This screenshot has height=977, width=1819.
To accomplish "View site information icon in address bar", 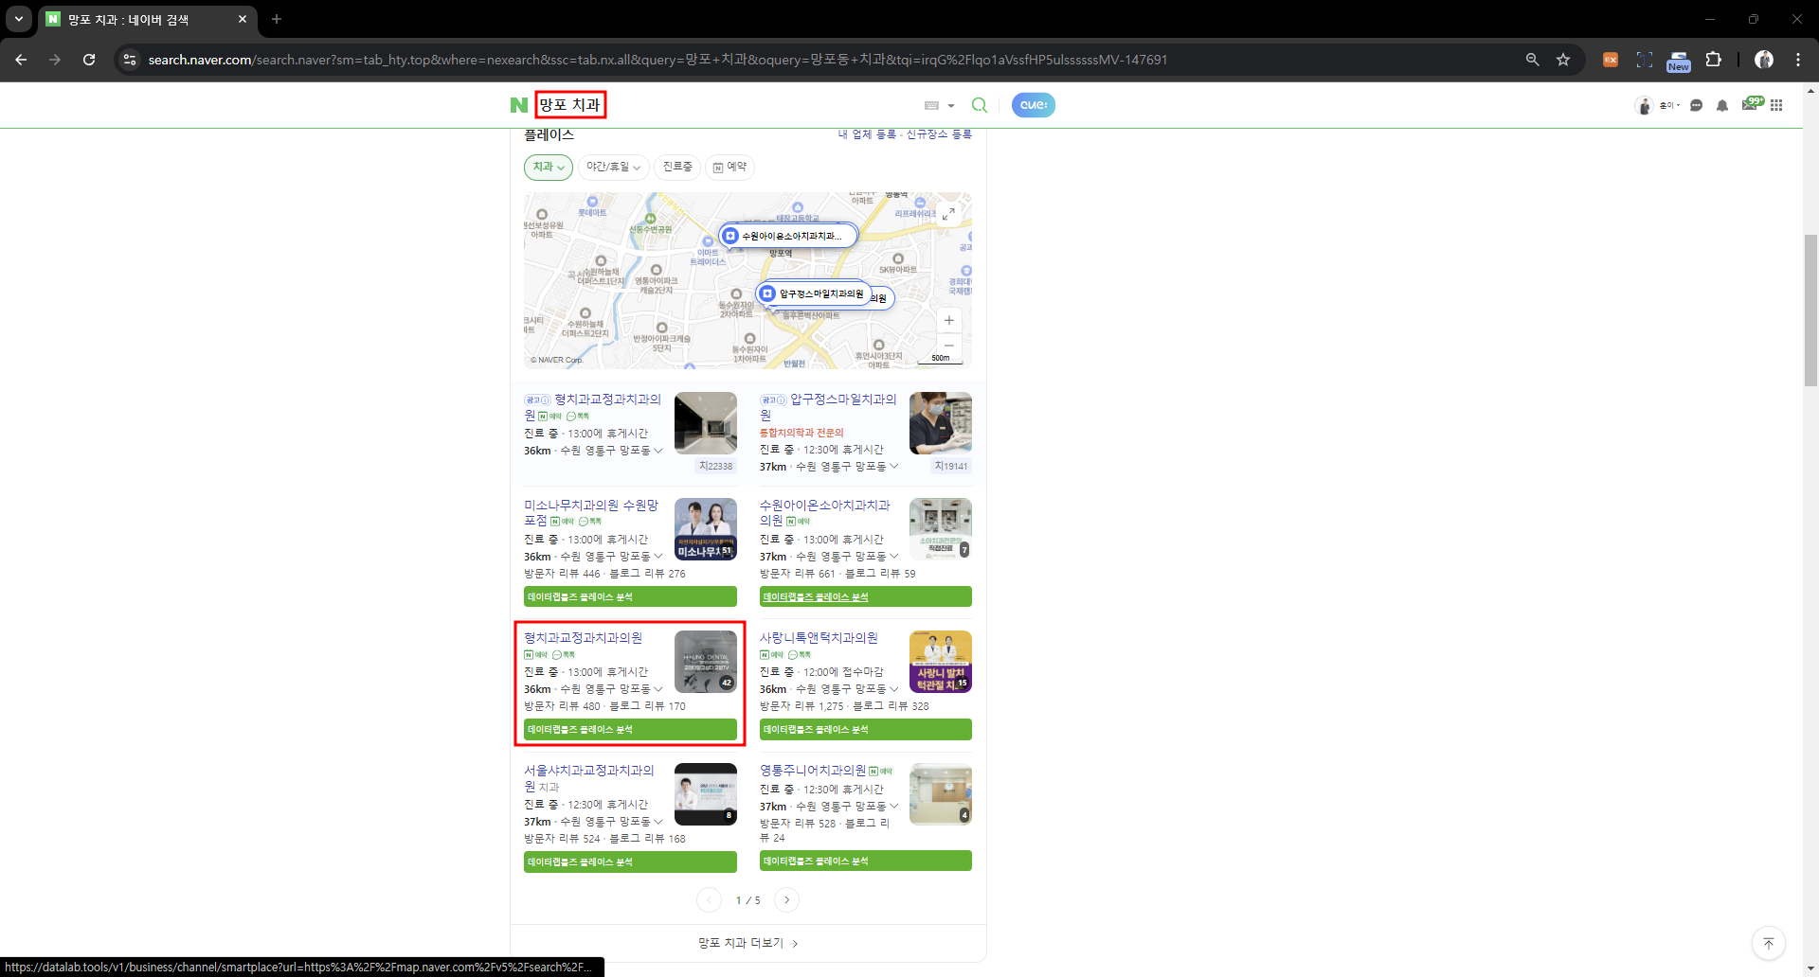I will 130,60.
